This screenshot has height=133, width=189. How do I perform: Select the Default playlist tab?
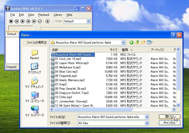tap(12, 34)
